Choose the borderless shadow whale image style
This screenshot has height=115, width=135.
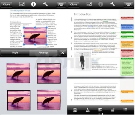click(x=18, y=73)
